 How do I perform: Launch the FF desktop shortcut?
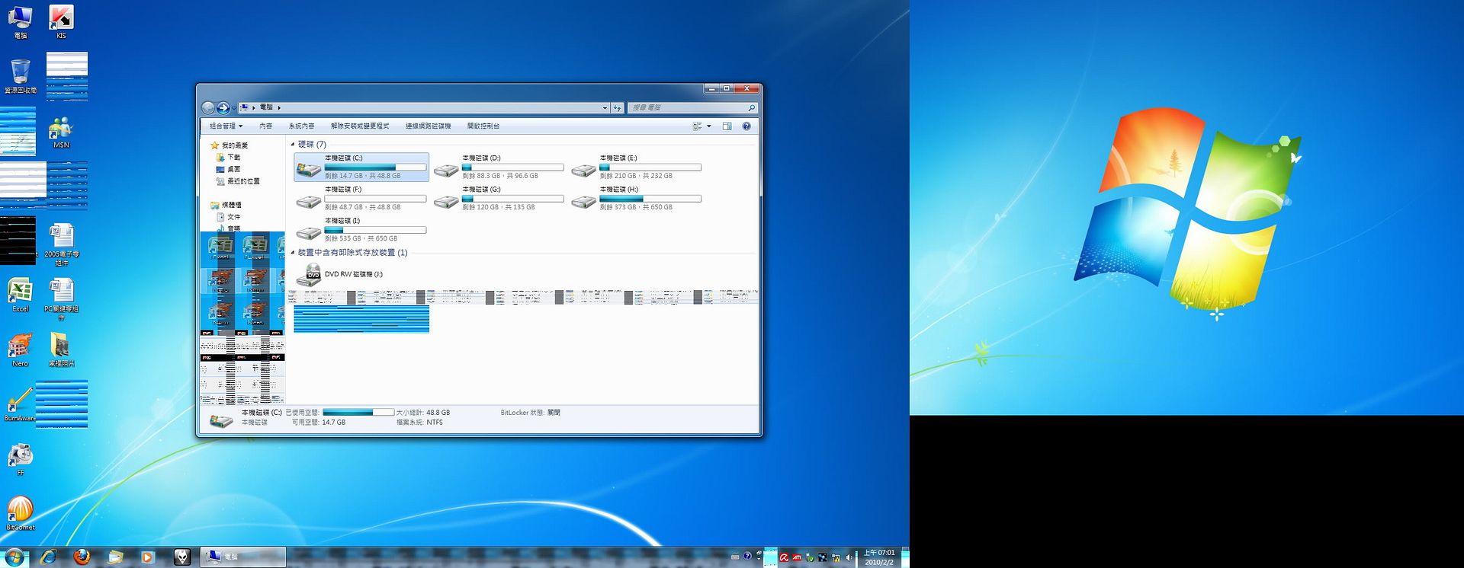coord(20,460)
